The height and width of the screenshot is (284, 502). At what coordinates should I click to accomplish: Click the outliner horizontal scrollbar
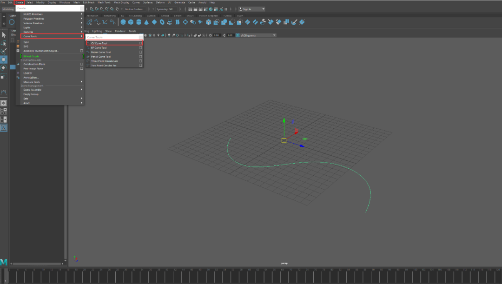(x=37, y=264)
